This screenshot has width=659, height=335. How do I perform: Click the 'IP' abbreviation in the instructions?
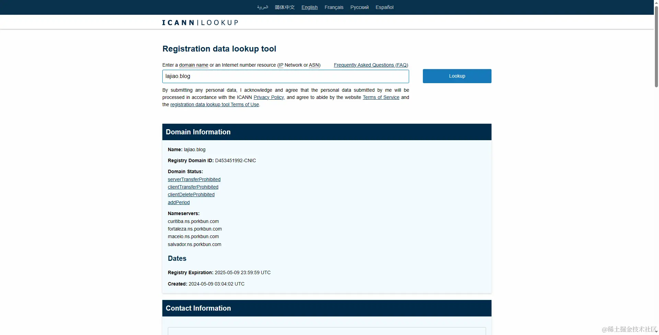click(x=281, y=65)
